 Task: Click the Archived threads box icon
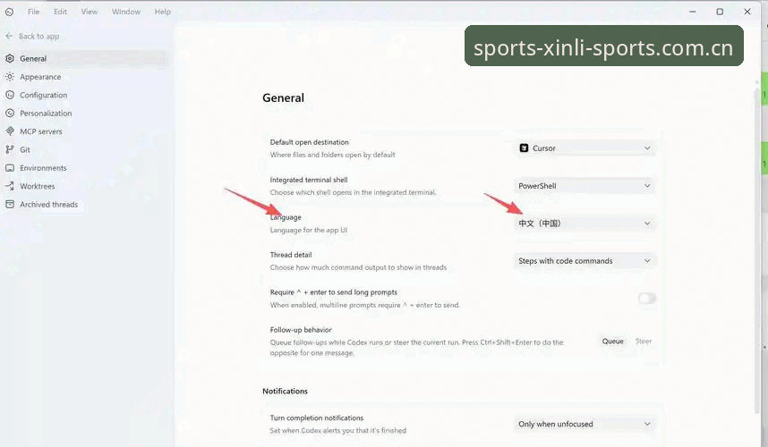10,205
